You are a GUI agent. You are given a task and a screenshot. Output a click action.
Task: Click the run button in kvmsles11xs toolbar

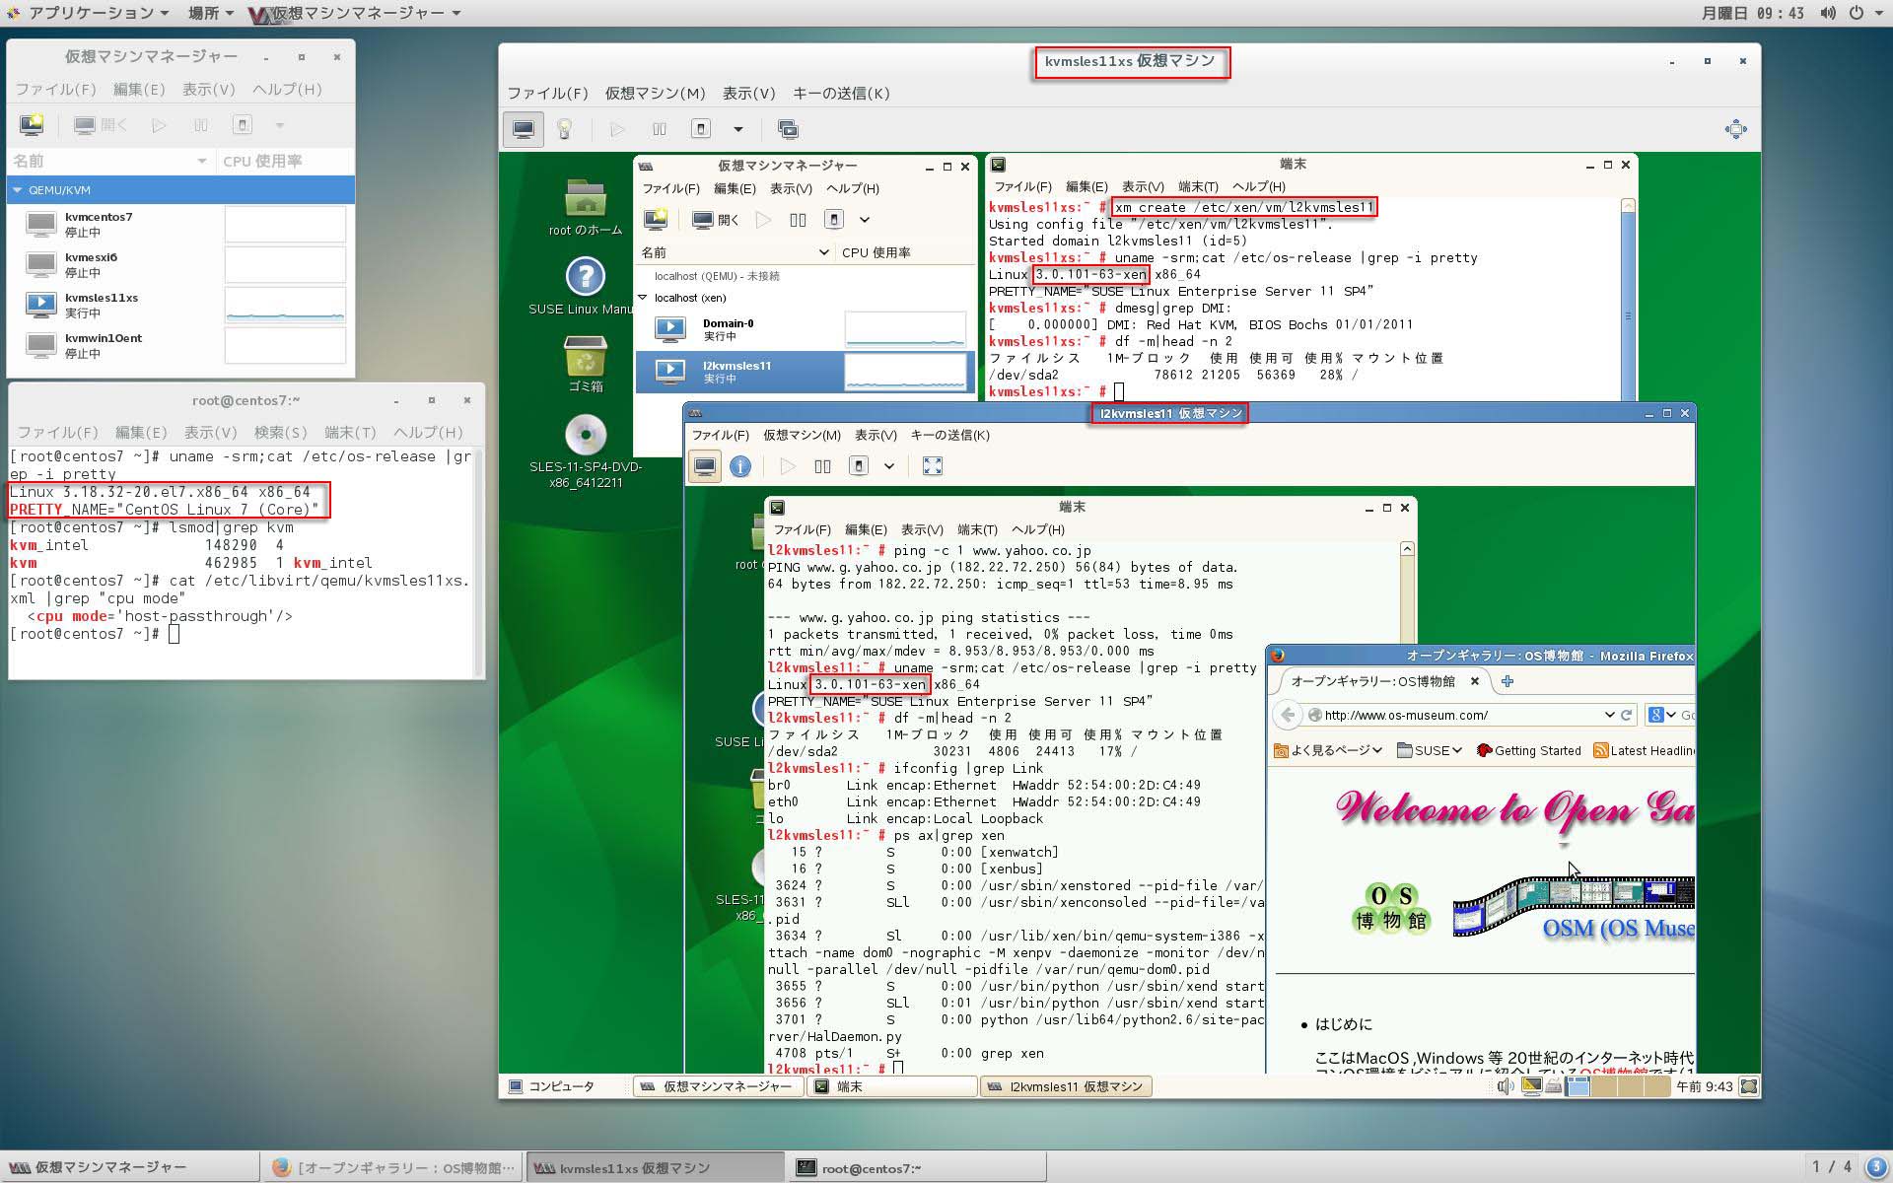click(617, 129)
